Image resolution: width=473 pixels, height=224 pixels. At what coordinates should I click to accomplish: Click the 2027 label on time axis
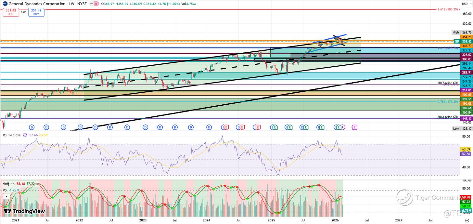point(399,220)
